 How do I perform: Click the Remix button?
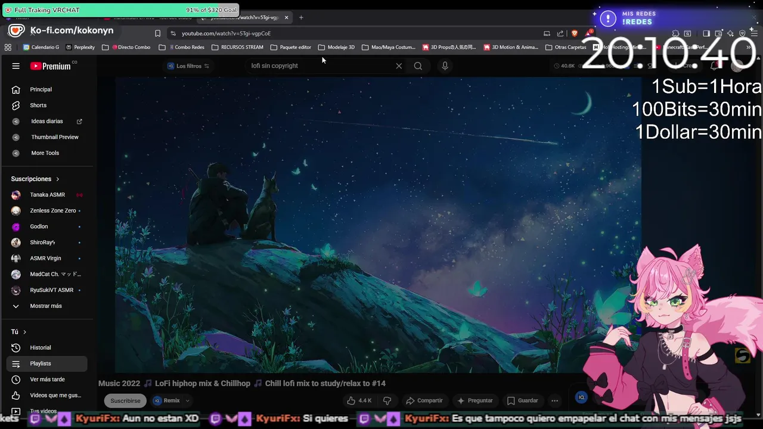pyautogui.click(x=168, y=401)
